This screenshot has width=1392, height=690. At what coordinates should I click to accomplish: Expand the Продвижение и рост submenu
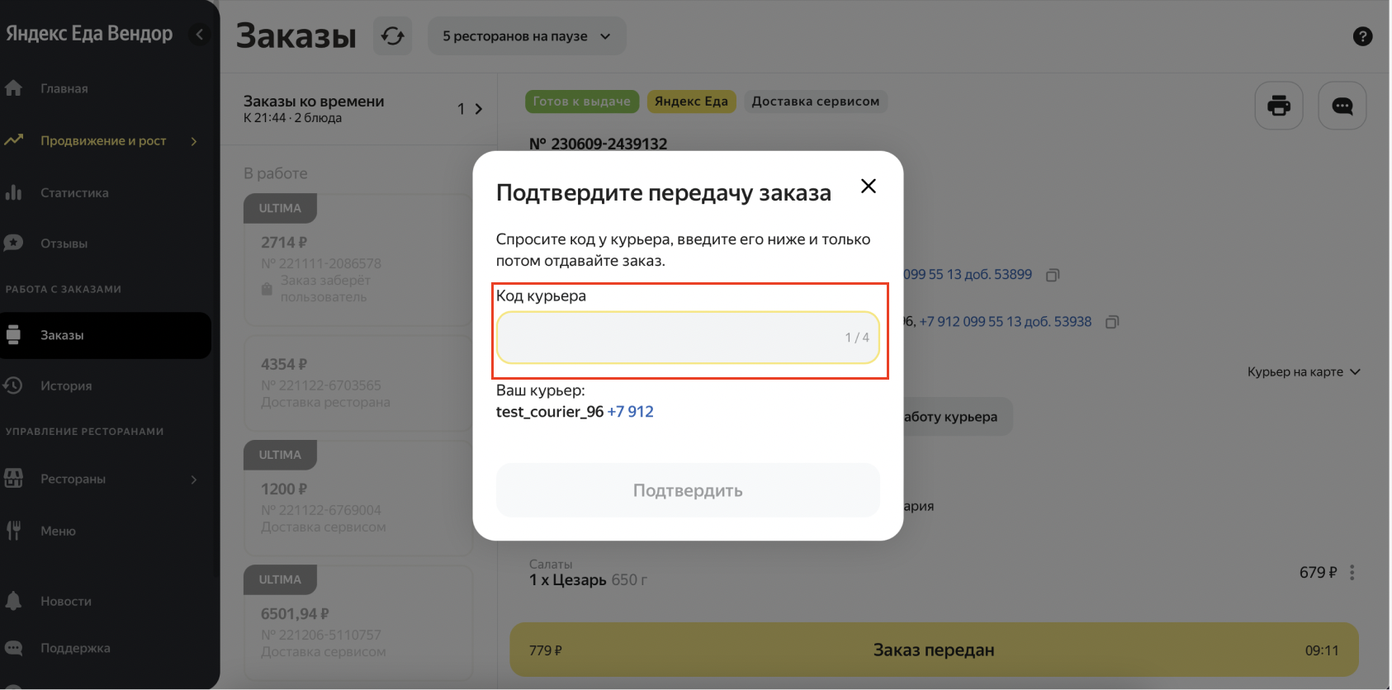(x=194, y=141)
